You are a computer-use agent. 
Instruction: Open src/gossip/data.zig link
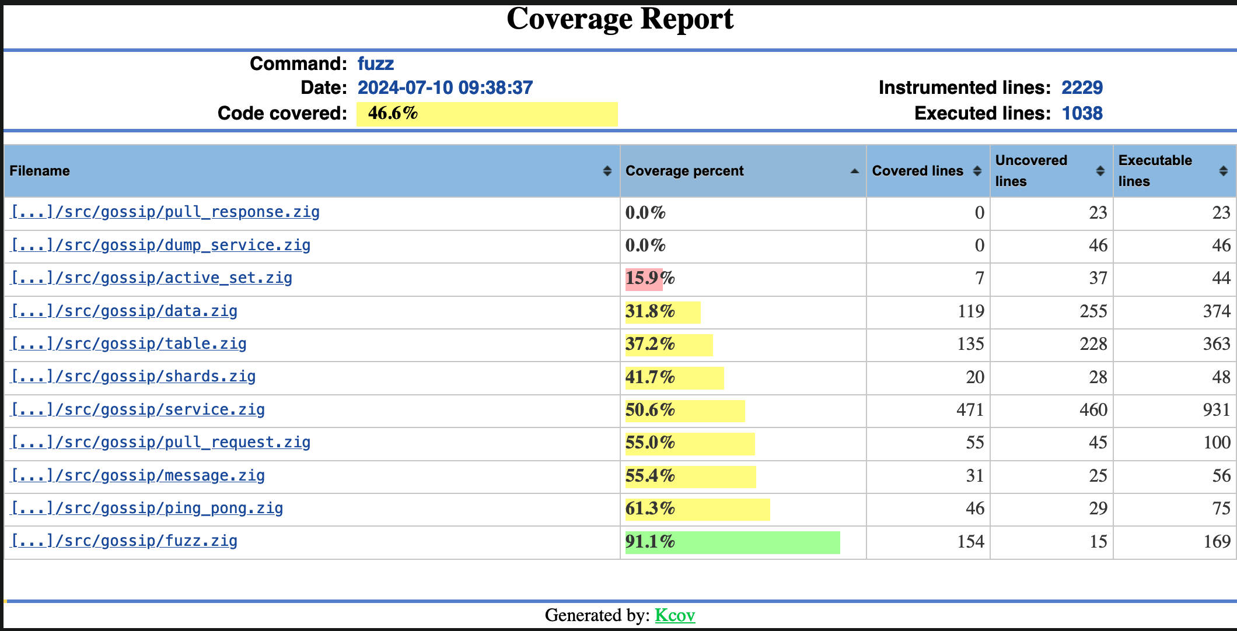(124, 311)
